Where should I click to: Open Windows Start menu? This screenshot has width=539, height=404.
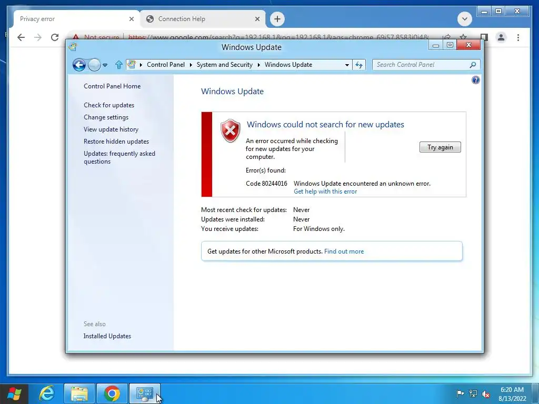[x=14, y=393]
